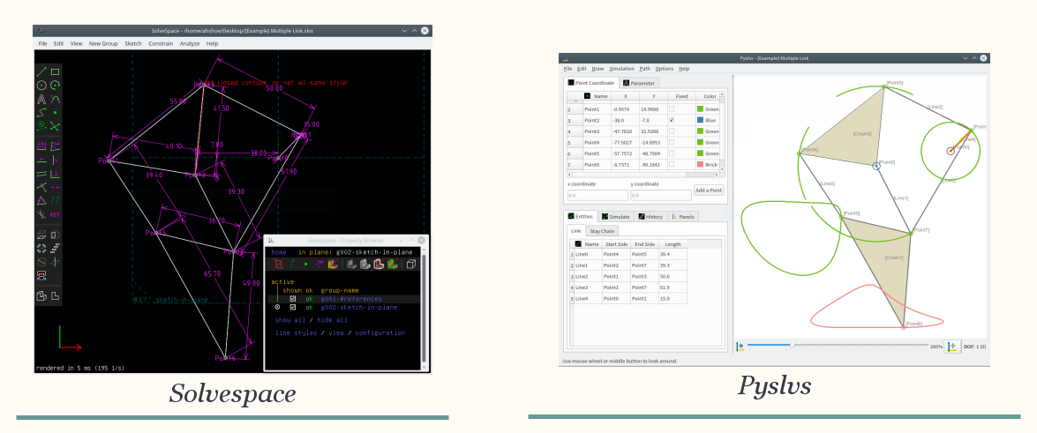1037x433 pixels.
Task: Select the datum point tool
Action: pos(56,112)
